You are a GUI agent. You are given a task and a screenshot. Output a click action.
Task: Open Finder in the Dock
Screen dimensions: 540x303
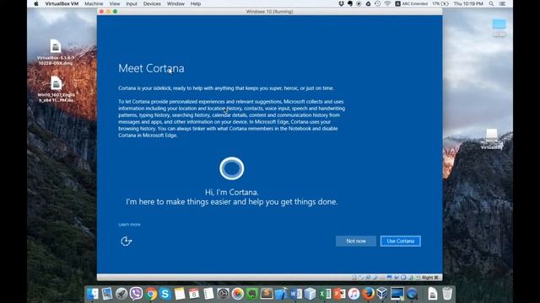(x=93, y=294)
